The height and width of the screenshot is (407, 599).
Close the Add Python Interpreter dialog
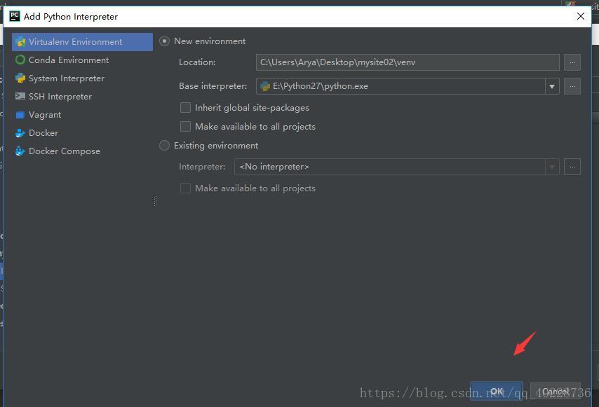pyautogui.click(x=581, y=16)
